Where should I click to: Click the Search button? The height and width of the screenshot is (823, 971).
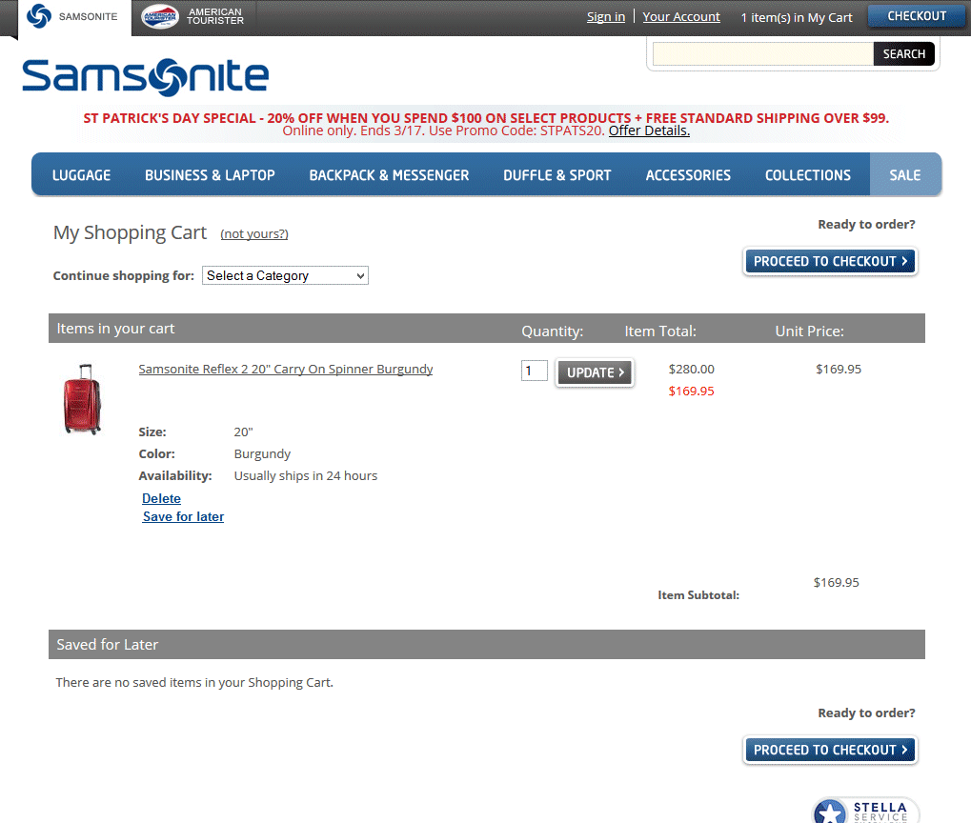(903, 54)
